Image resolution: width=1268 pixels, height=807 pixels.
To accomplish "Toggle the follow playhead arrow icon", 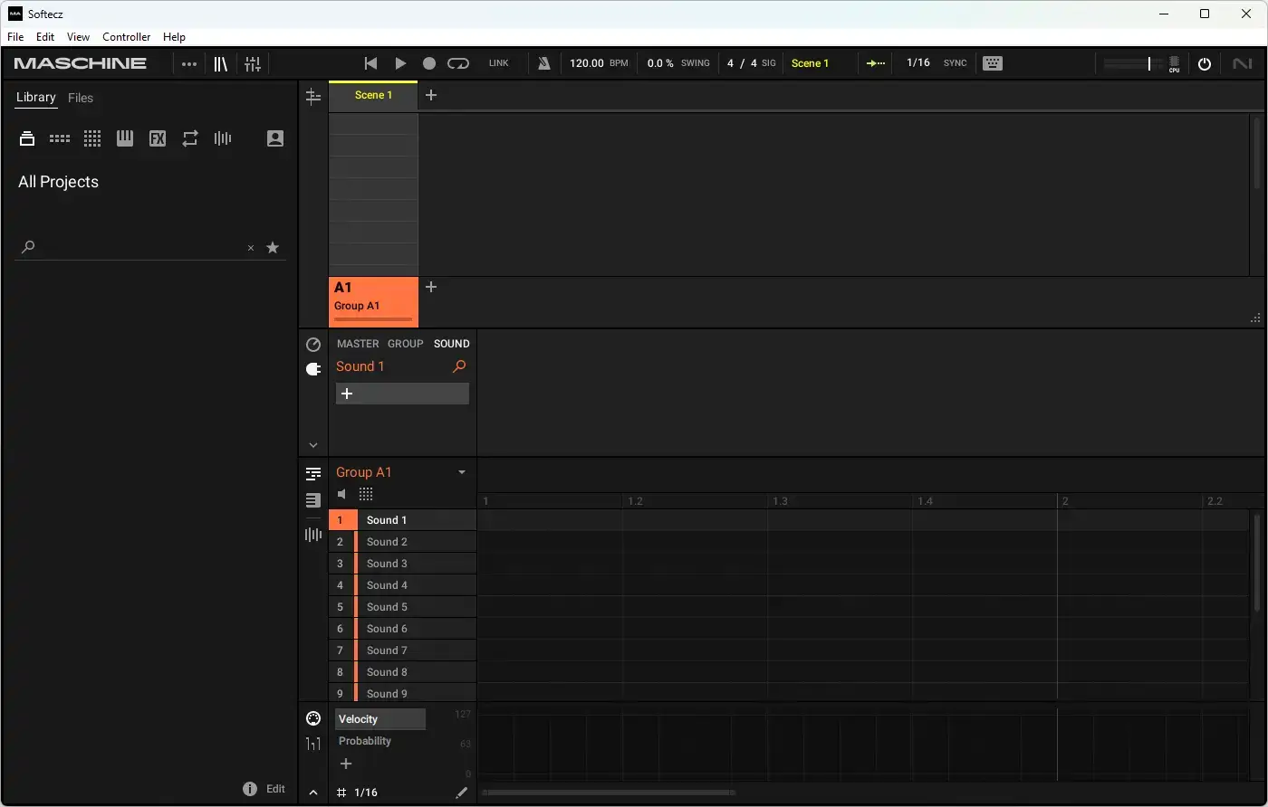I will pyautogui.click(x=876, y=63).
